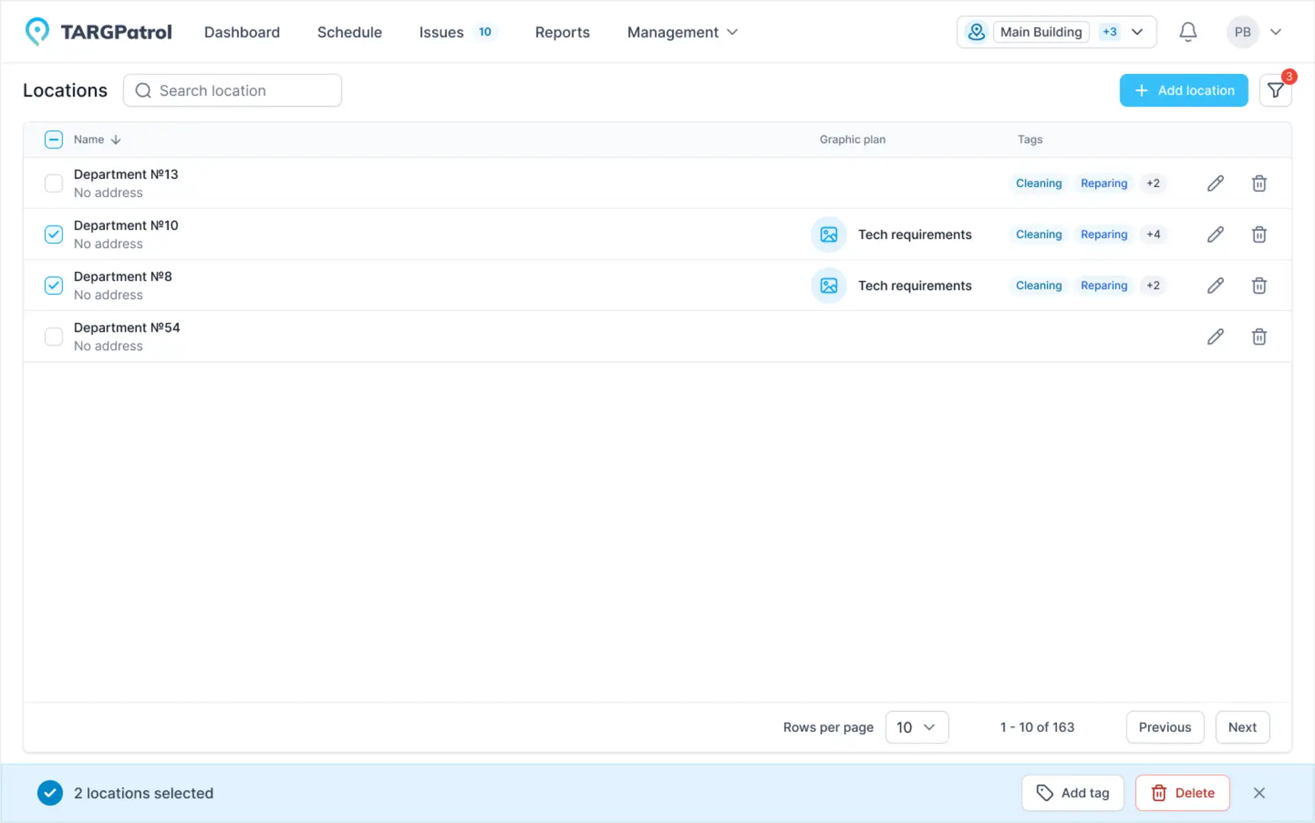Viewport: 1315px width, 823px height.
Task: Uncheck the Department №10 checkbox
Action: point(53,234)
